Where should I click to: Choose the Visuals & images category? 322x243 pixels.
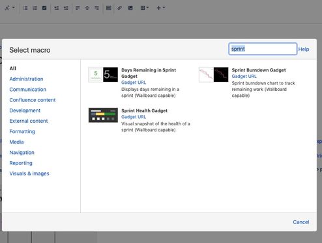click(x=29, y=173)
